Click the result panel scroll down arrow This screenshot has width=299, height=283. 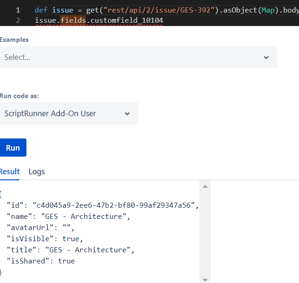pyautogui.click(x=205, y=280)
